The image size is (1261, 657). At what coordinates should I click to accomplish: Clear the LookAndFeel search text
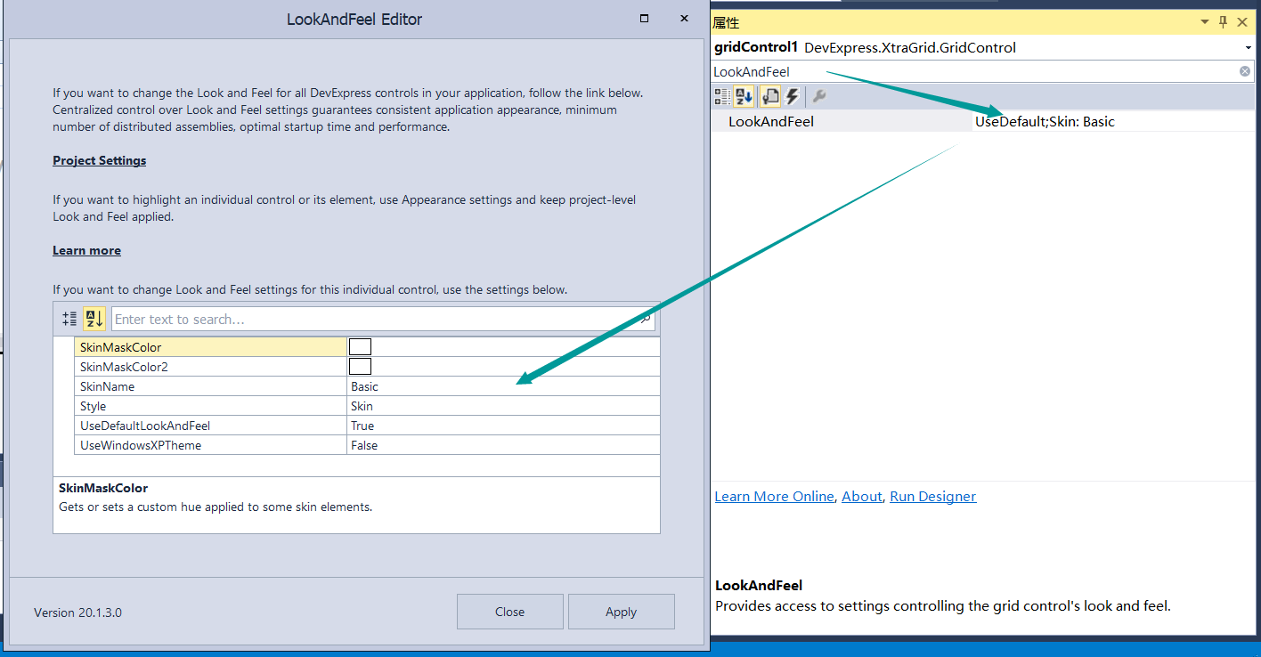[x=1244, y=71]
